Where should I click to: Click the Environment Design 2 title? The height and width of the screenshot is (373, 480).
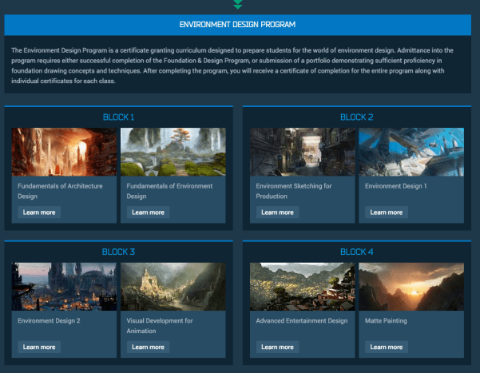click(49, 320)
